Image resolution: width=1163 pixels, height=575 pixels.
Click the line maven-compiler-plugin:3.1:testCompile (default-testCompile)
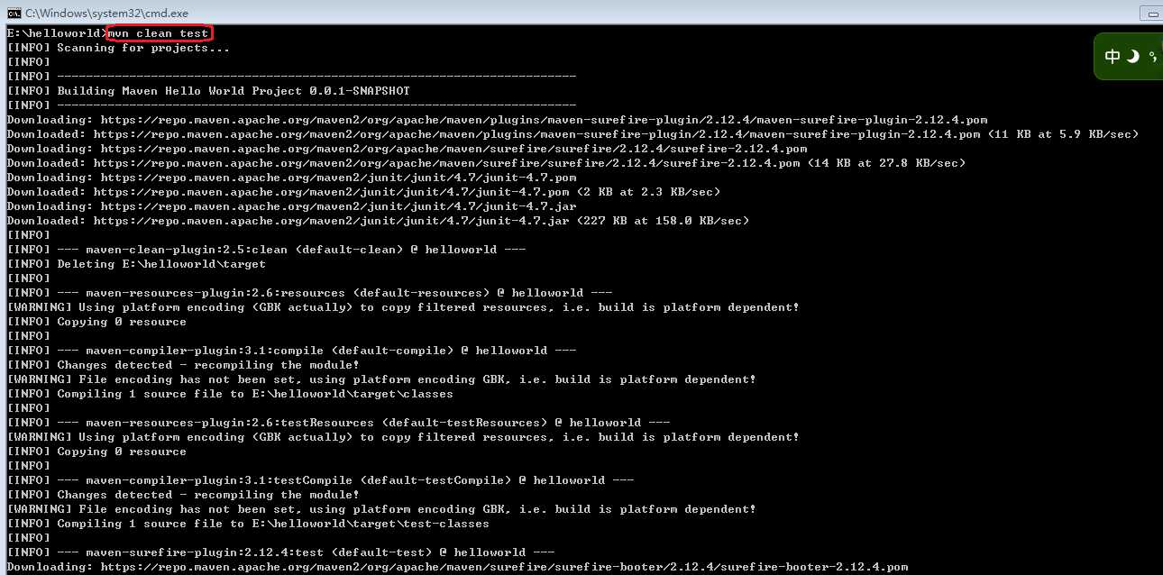click(320, 480)
